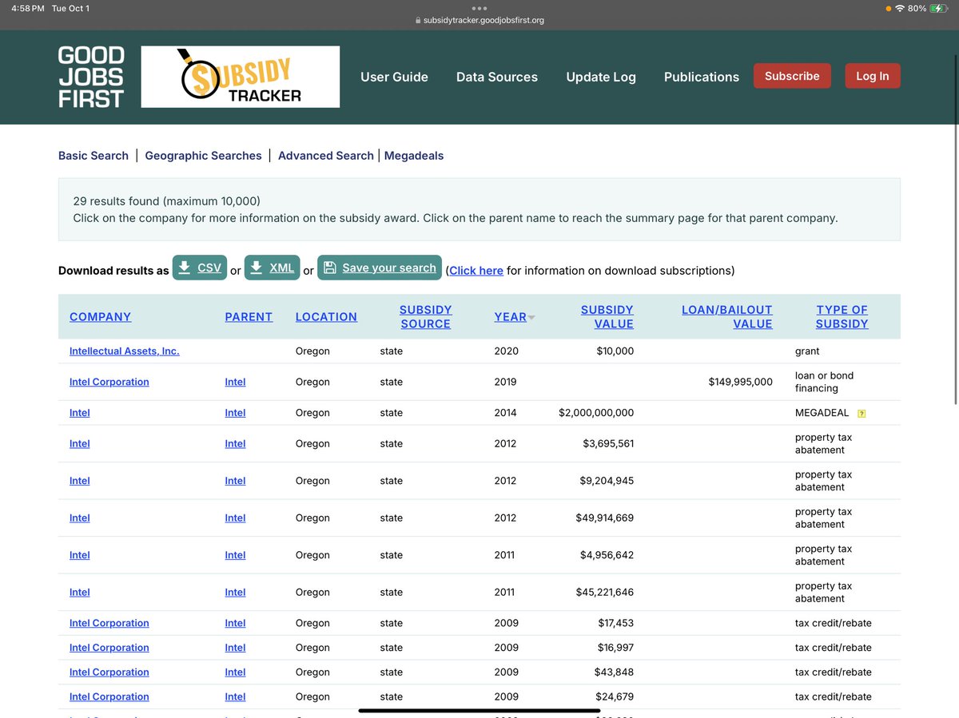Screen dimensions: 959x718
Task: Open Intel Corporation link in $17,453 row
Action: 109,623
